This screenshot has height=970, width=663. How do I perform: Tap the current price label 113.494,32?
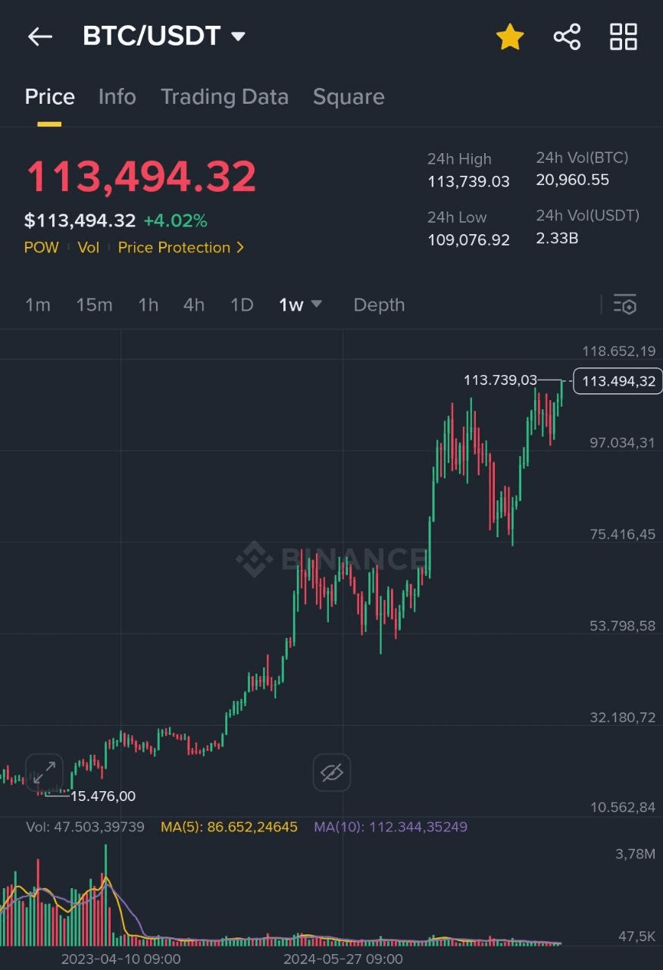click(x=618, y=381)
